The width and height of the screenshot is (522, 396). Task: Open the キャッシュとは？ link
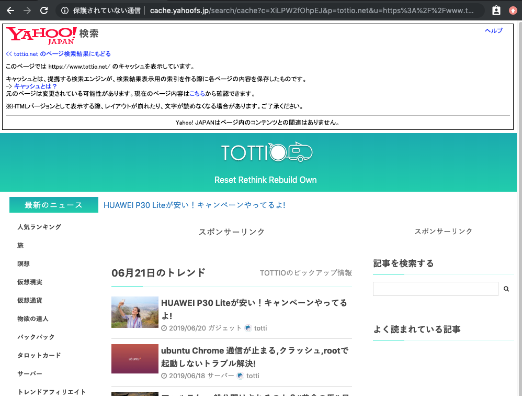(x=35, y=86)
